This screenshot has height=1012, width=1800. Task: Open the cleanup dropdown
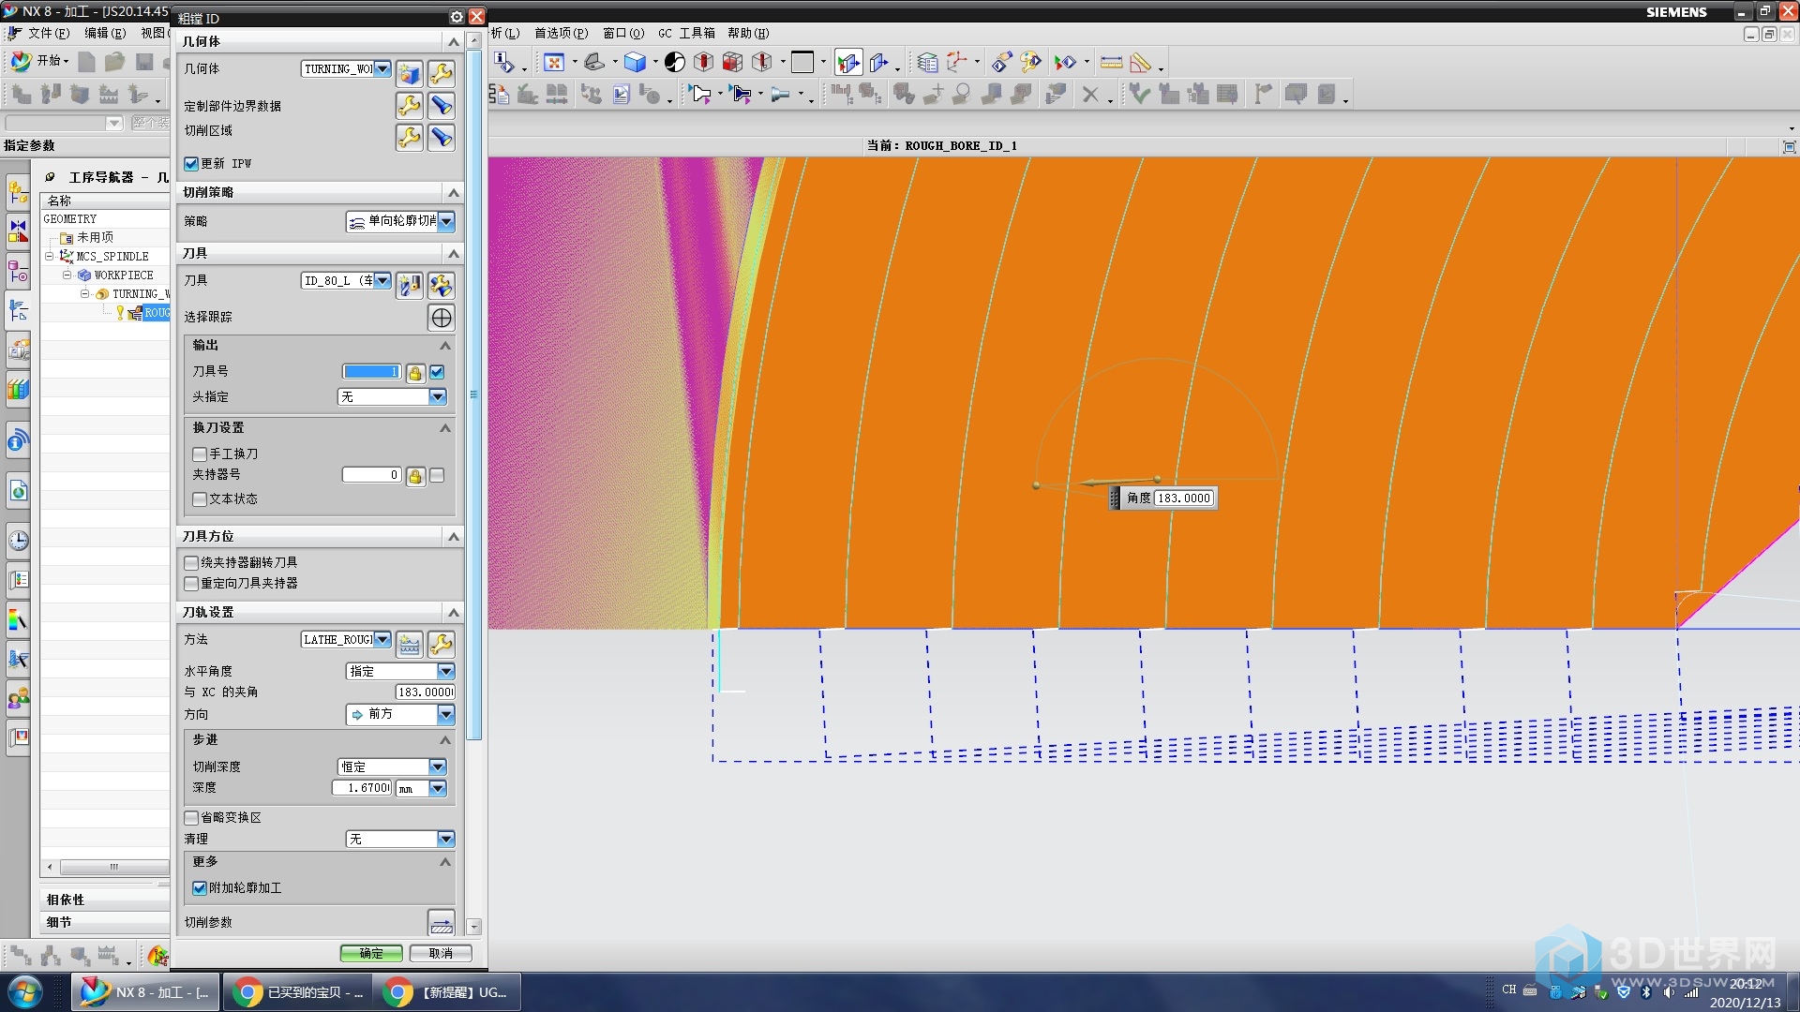click(x=446, y=839)
